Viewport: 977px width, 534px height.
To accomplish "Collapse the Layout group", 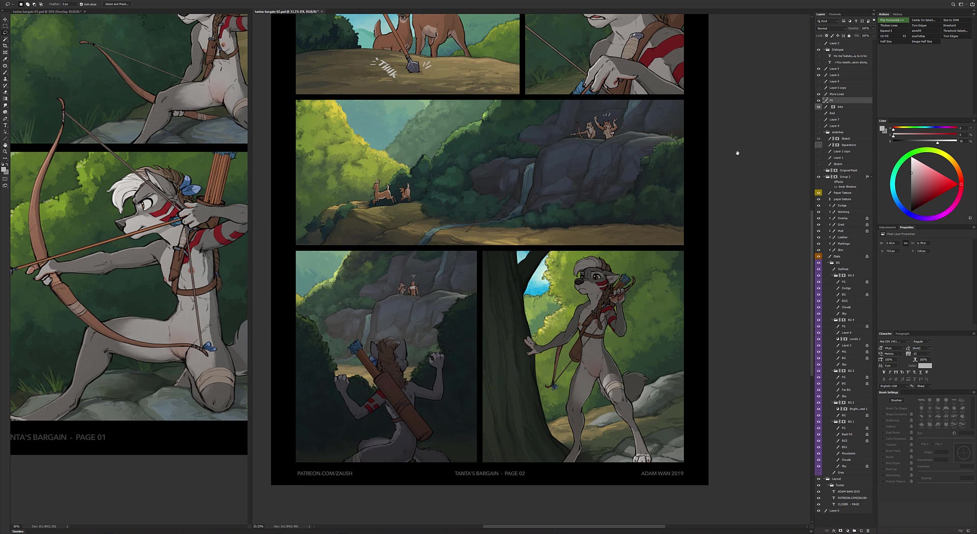I will coord(824,479).
